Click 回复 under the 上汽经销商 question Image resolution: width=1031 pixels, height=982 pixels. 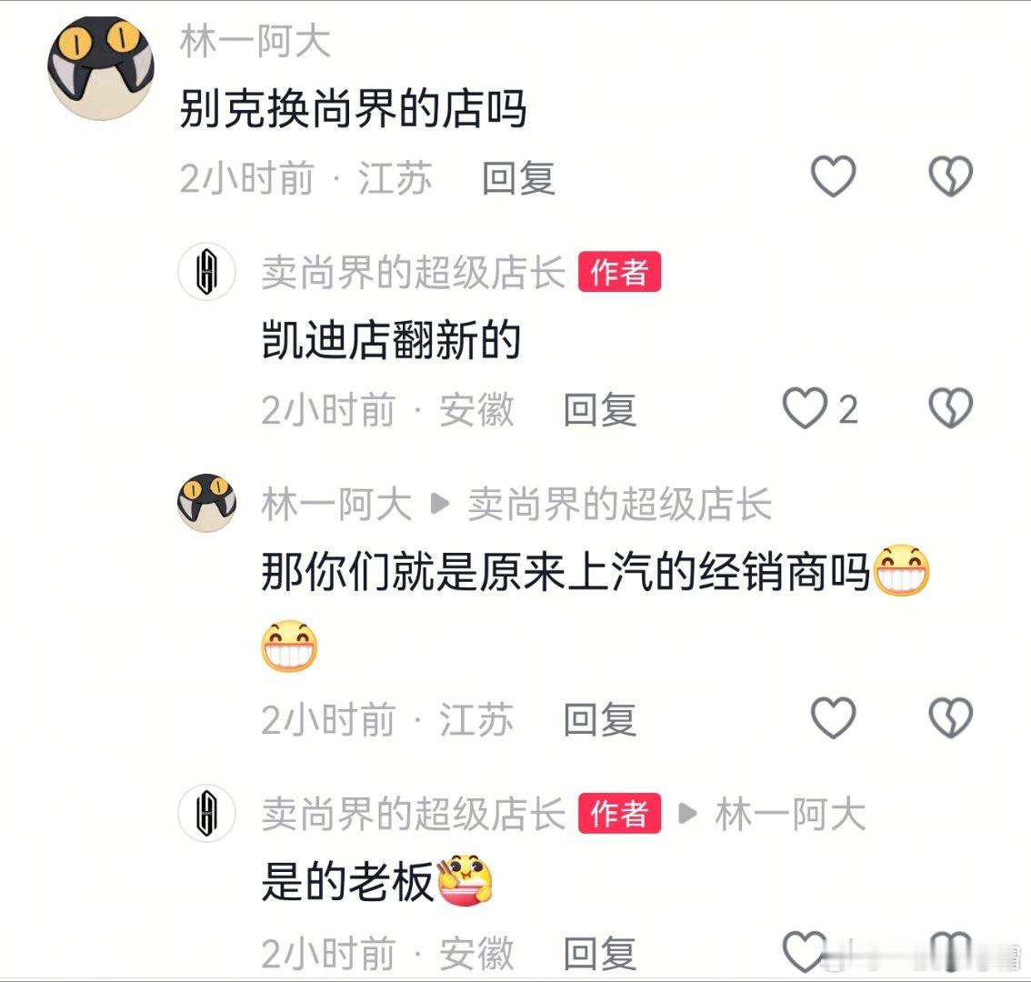coord(600,719)
